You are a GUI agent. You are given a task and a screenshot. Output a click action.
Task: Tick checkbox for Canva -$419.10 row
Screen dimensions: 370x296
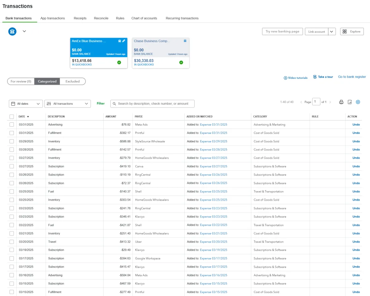[12, 166]
